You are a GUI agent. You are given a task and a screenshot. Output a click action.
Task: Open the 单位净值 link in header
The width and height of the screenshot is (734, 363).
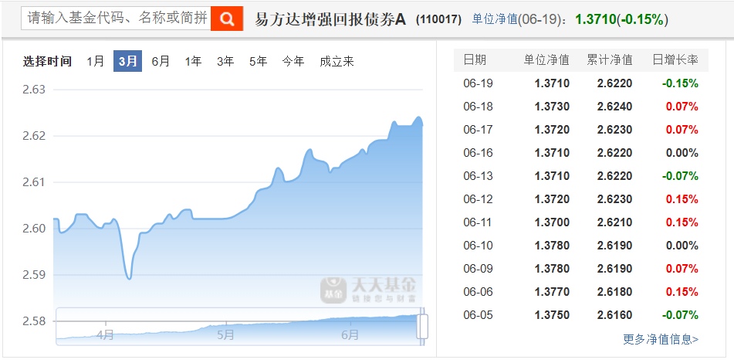[x=494, y=19]
